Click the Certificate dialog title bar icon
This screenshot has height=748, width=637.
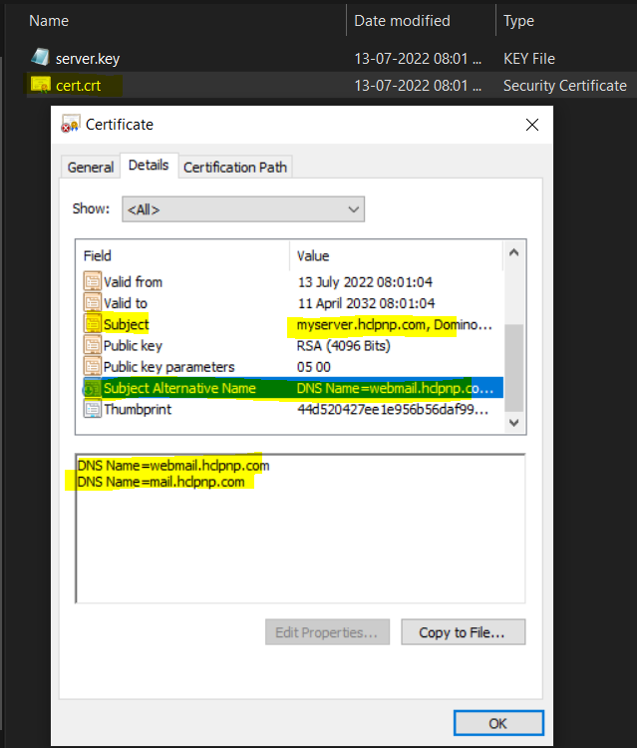[70, 126]
